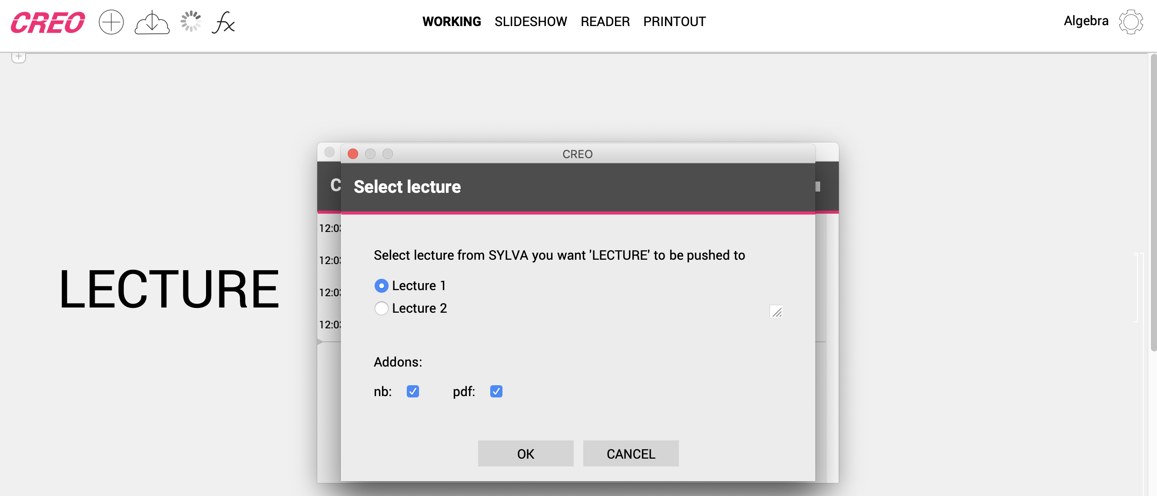This screenshot has width=1157, height=496.
Task: Click the loading spinner icon
Action: tap(190, 22)
